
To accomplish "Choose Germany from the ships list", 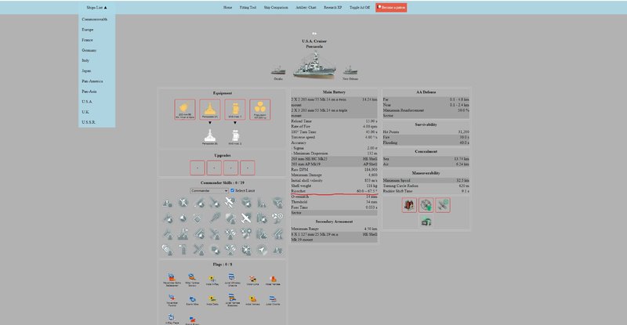I will (x=89, y=50).
